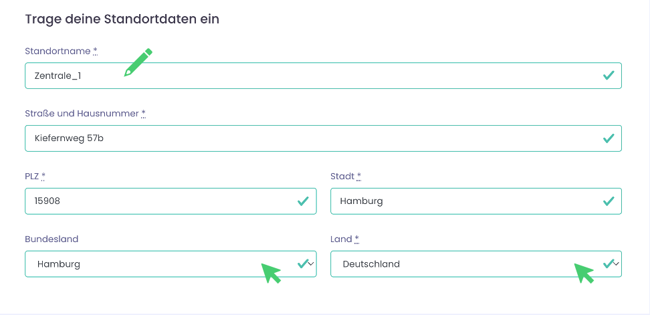Click the green arrow pointing at Bundesland
Viewport: 650px width, 315px height.
click(271, 272)
